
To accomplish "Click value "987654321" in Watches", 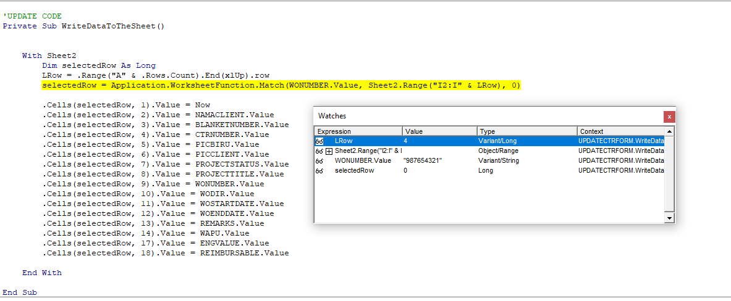I will [x=423, y=161].
